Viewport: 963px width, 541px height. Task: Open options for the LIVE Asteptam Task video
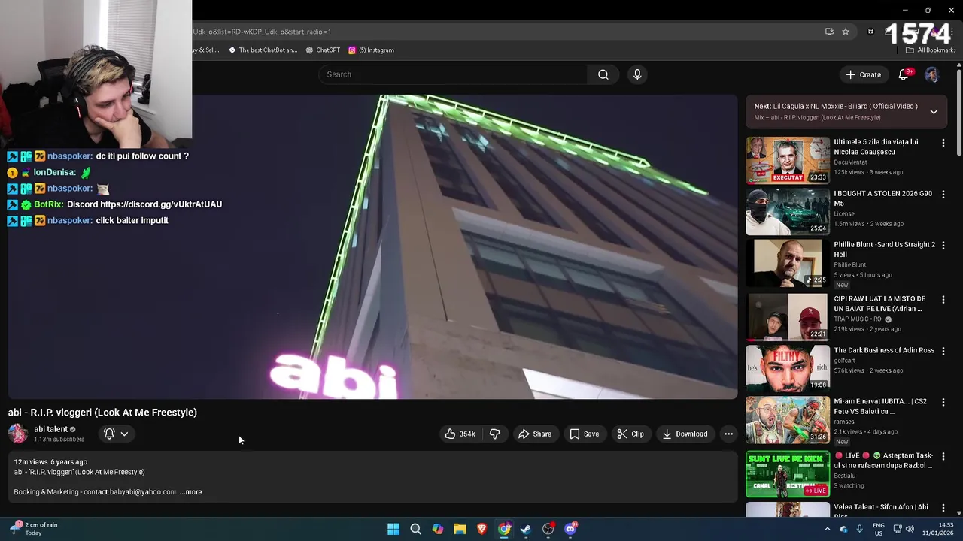[x=943, y=456]
